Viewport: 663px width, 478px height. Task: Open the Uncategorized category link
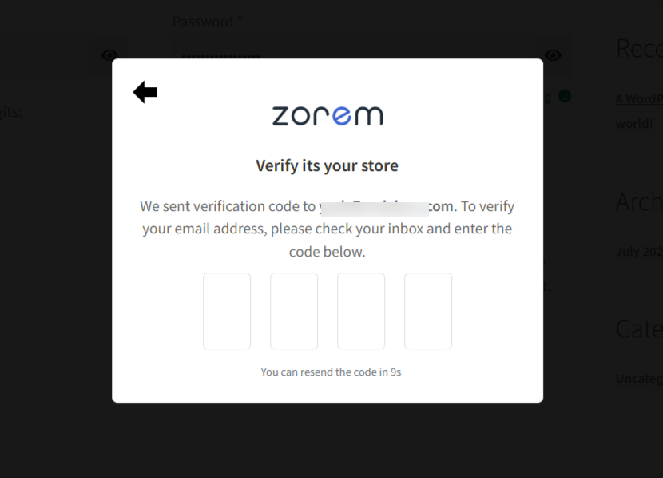coord(639,379)
